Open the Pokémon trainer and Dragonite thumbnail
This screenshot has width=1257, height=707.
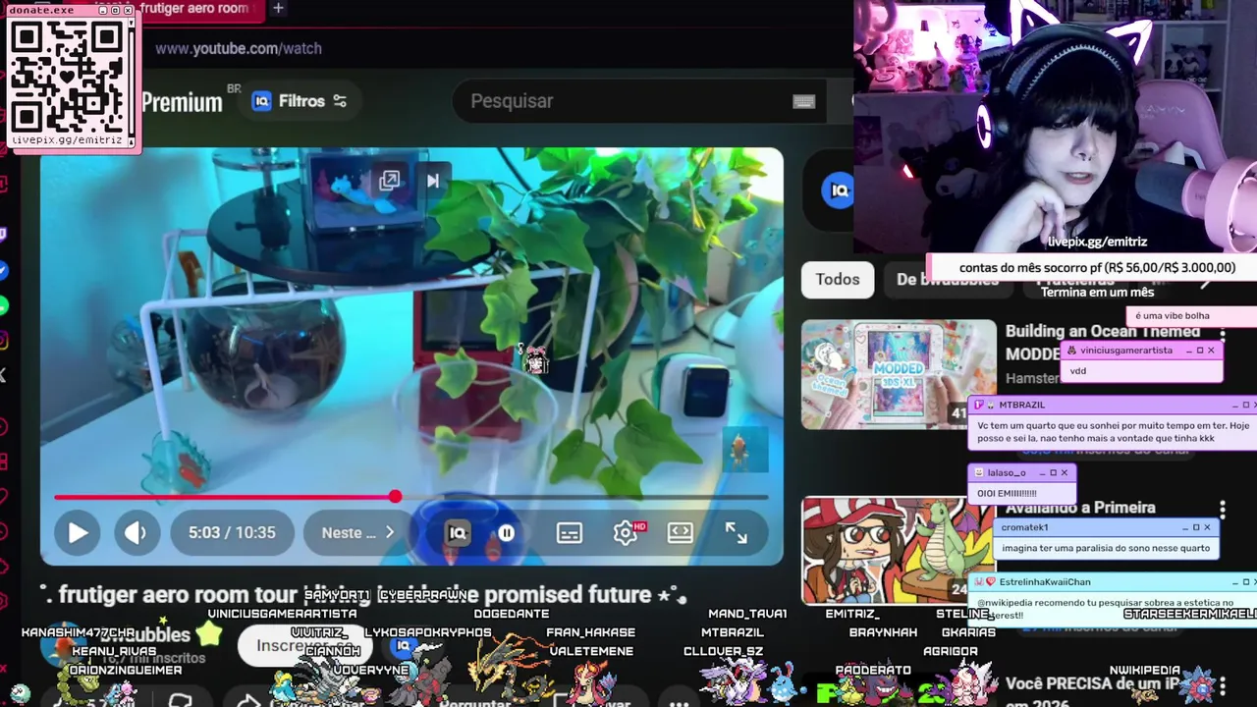pos(899,550)
